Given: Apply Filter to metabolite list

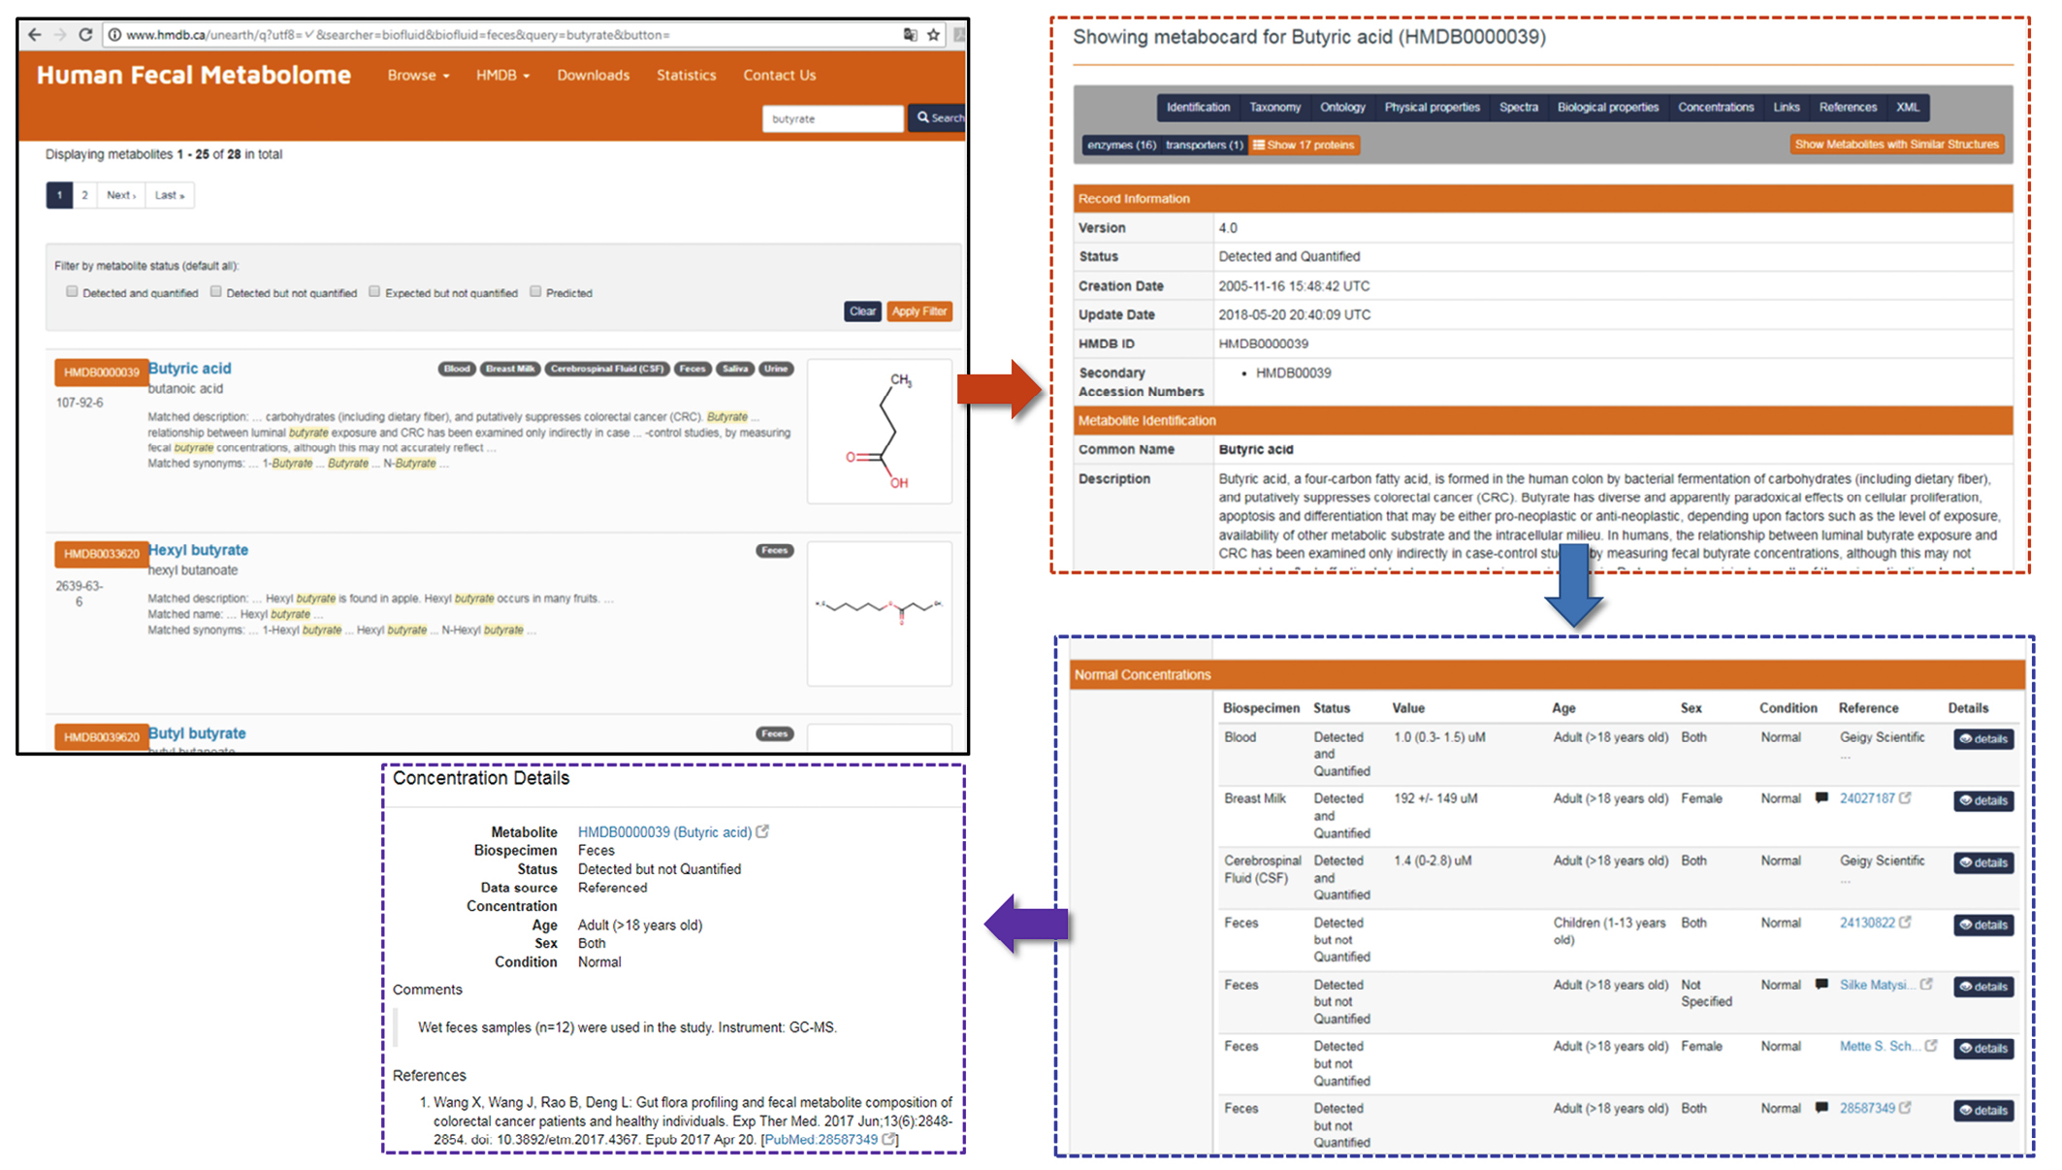Looking at the screenshot, I should (x=918, y=311).
